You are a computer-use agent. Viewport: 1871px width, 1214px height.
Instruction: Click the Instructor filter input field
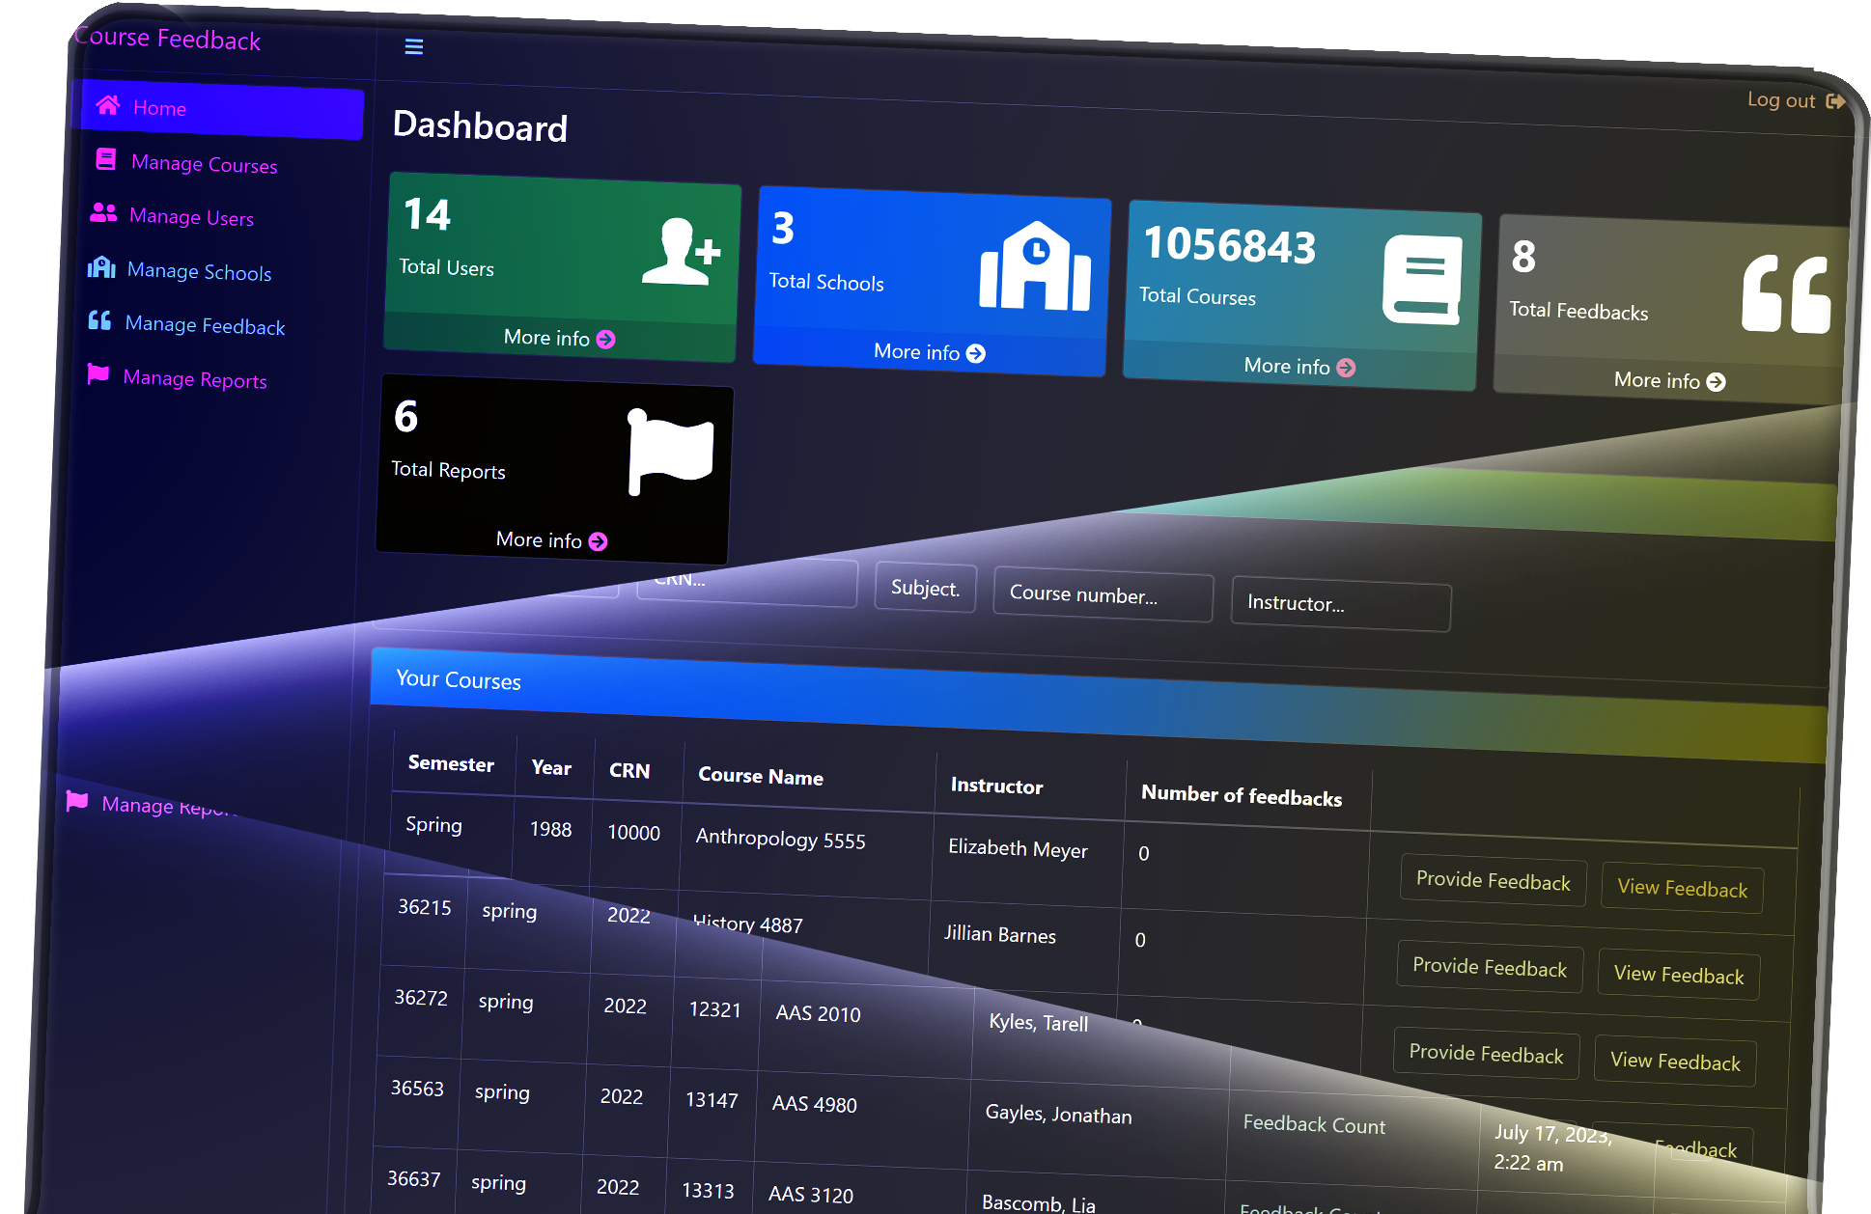1340,605
